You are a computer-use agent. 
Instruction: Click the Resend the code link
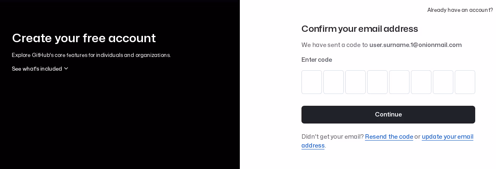(389, 136)
